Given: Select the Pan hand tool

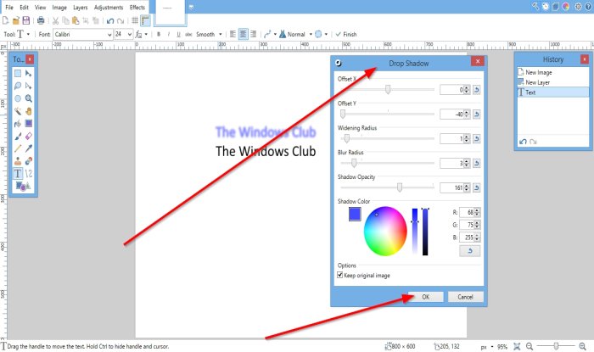Looking at the screenshot, I should (x=28, y=111).
